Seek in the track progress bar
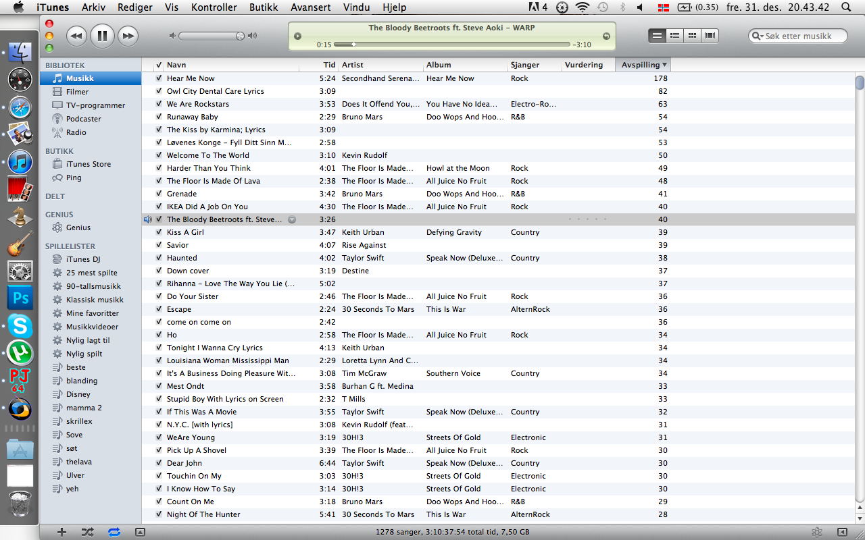 [452, 45]
